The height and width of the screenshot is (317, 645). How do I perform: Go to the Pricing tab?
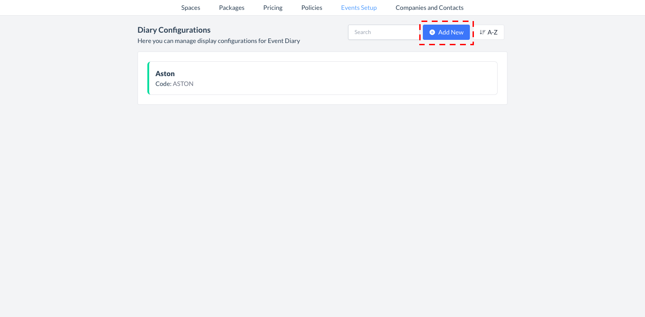coord(273,8)
